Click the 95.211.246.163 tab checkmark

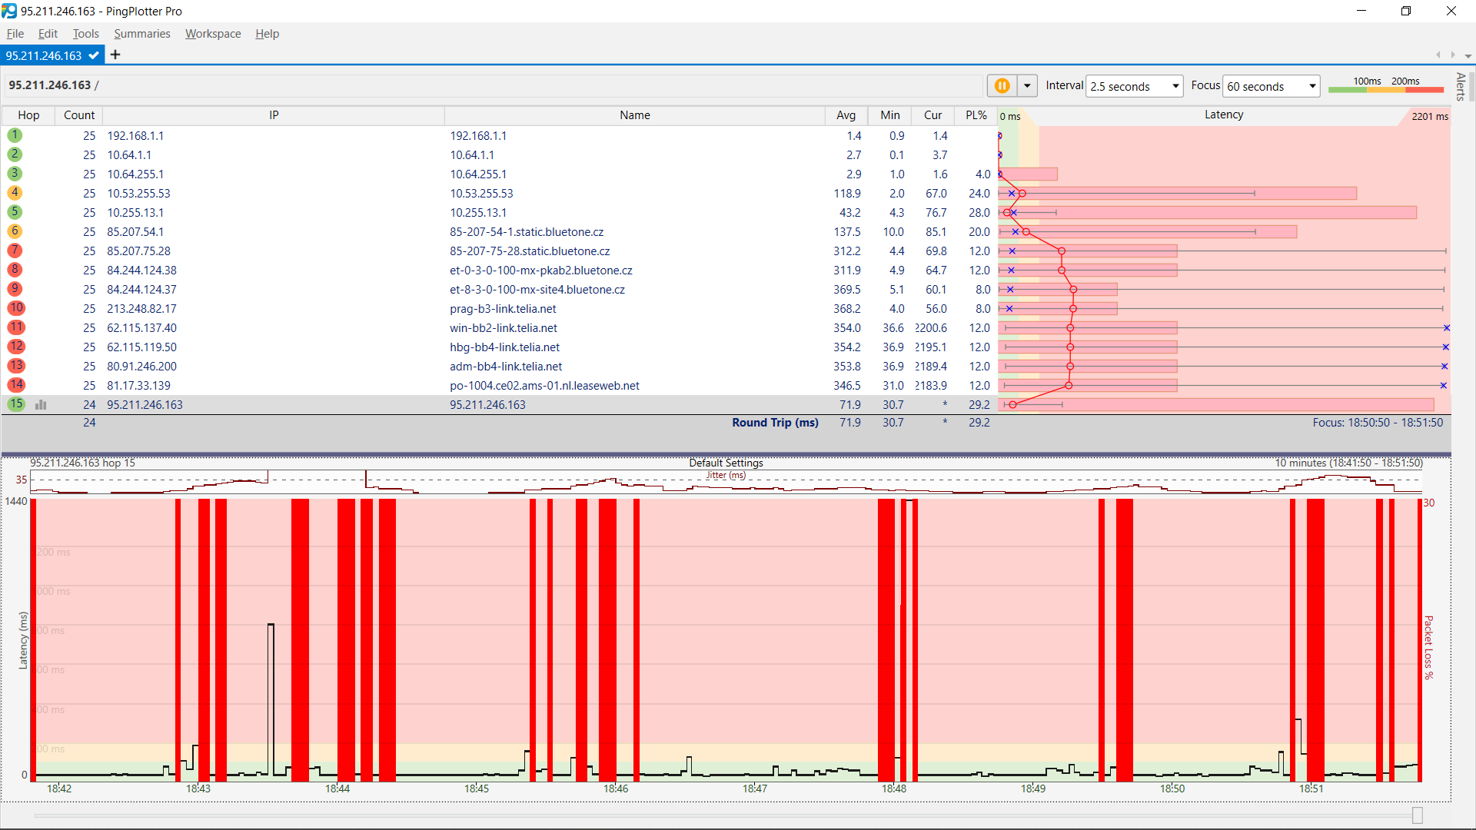pos(93,55)
